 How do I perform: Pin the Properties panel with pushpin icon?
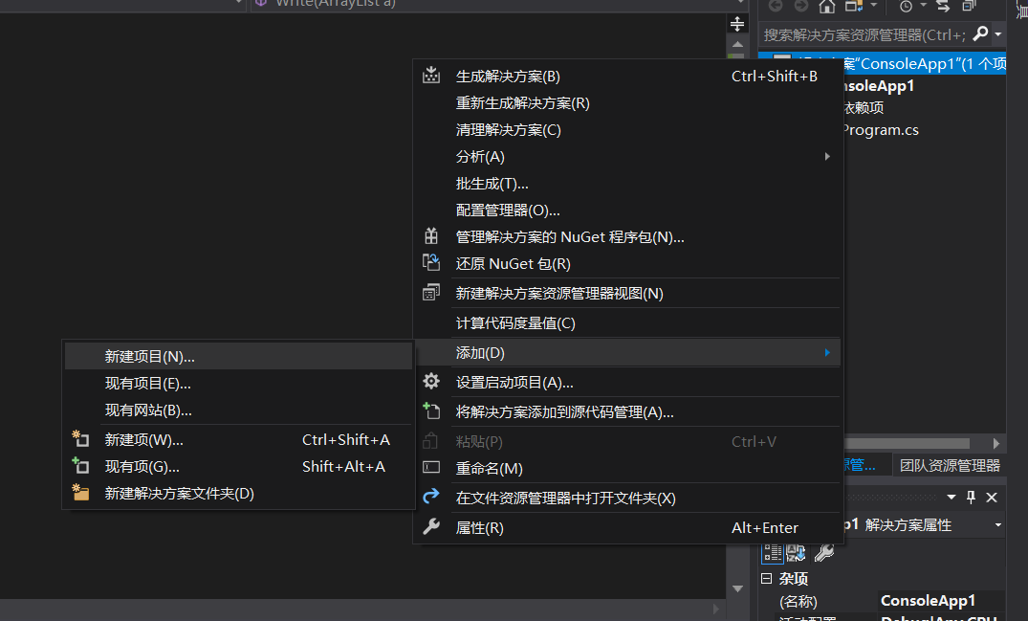point(971,497)
